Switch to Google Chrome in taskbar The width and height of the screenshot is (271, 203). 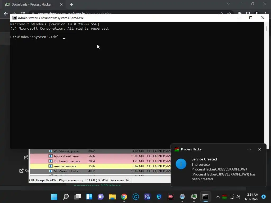pos(124,197)
